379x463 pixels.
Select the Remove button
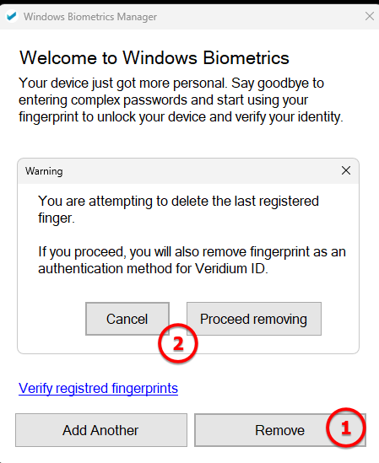point(279,430)
